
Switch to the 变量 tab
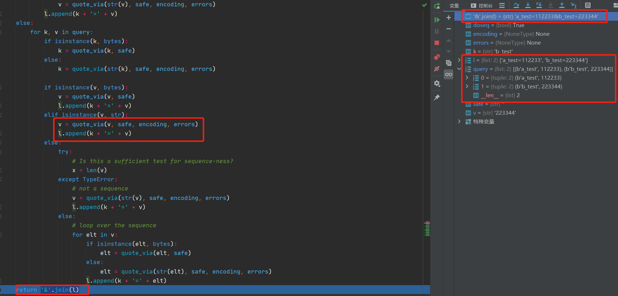[454, 6]
